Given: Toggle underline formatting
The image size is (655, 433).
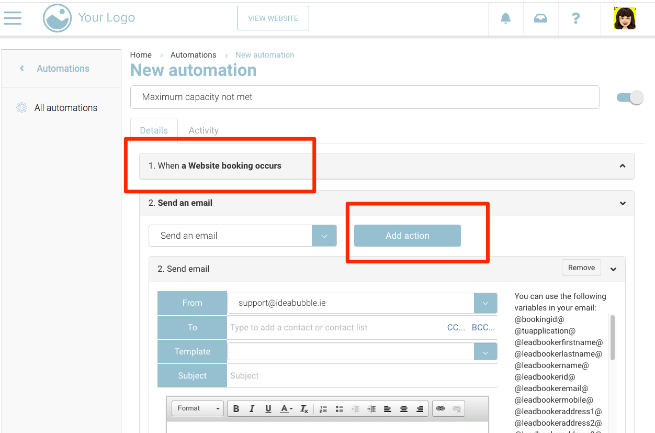Looking at the screenshot, I should click(x=268, y=408).
